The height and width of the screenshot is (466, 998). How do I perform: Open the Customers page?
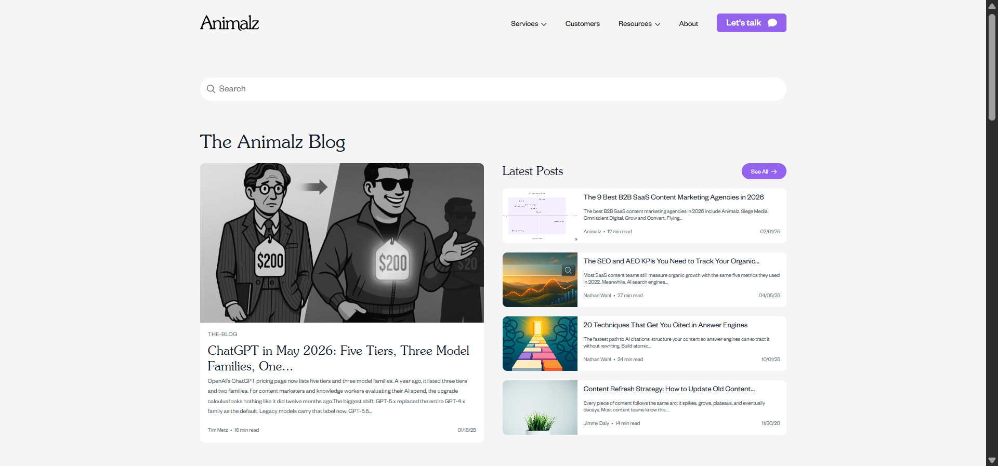[582, 24]
